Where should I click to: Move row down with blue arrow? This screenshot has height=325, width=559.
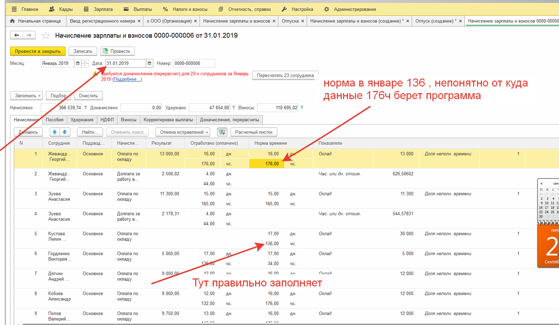[65, 132]
